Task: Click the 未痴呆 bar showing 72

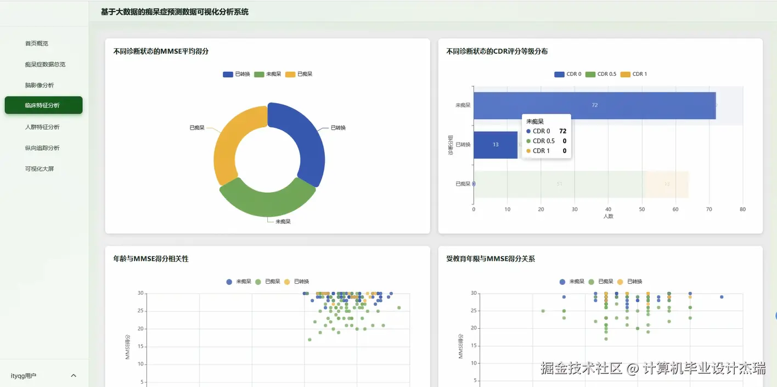Action: click(594, 105)
